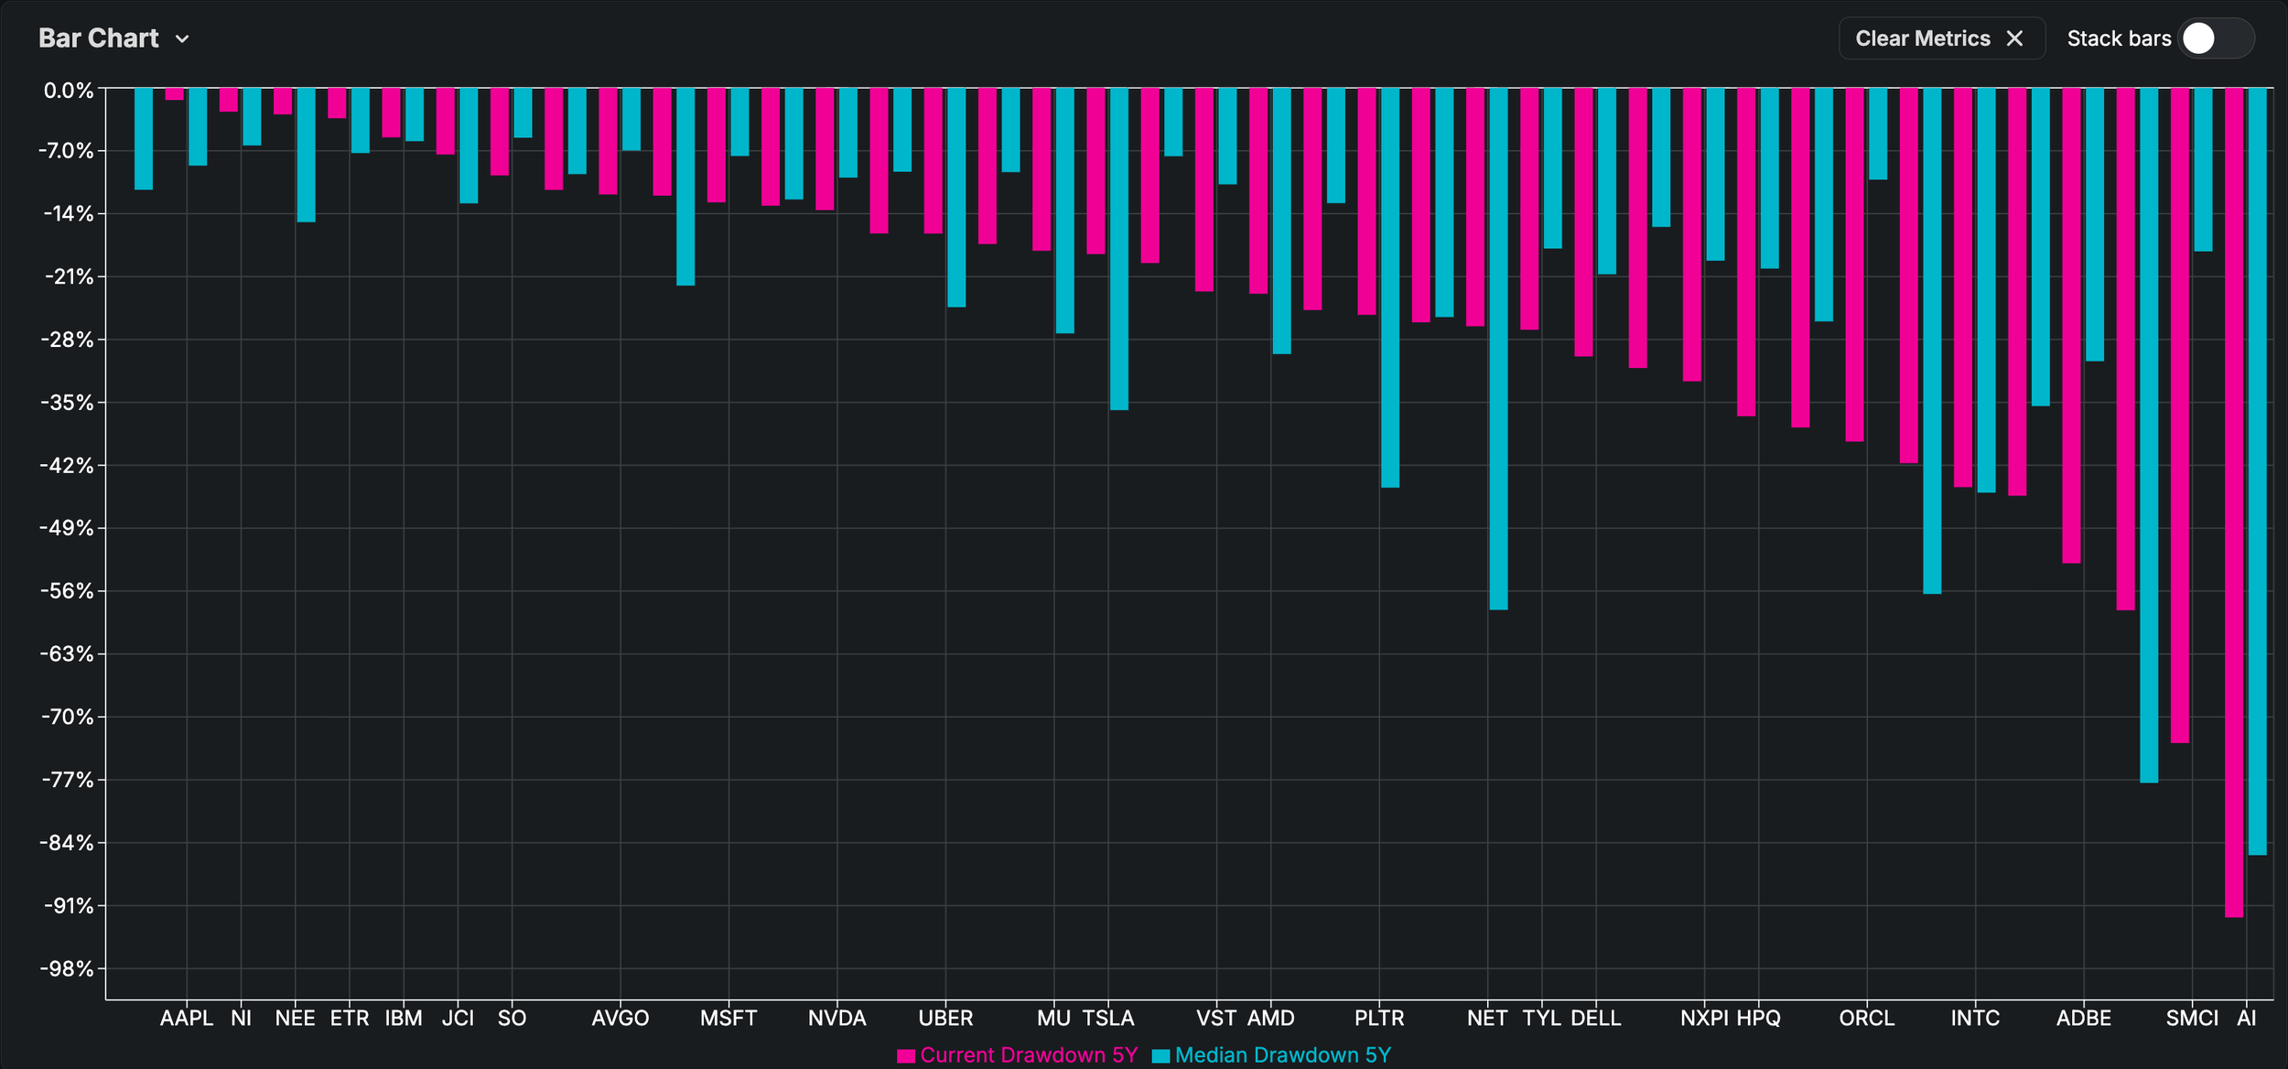Click the Stack bars label
2288x1069 pixels.
[x=2118, y=38]
